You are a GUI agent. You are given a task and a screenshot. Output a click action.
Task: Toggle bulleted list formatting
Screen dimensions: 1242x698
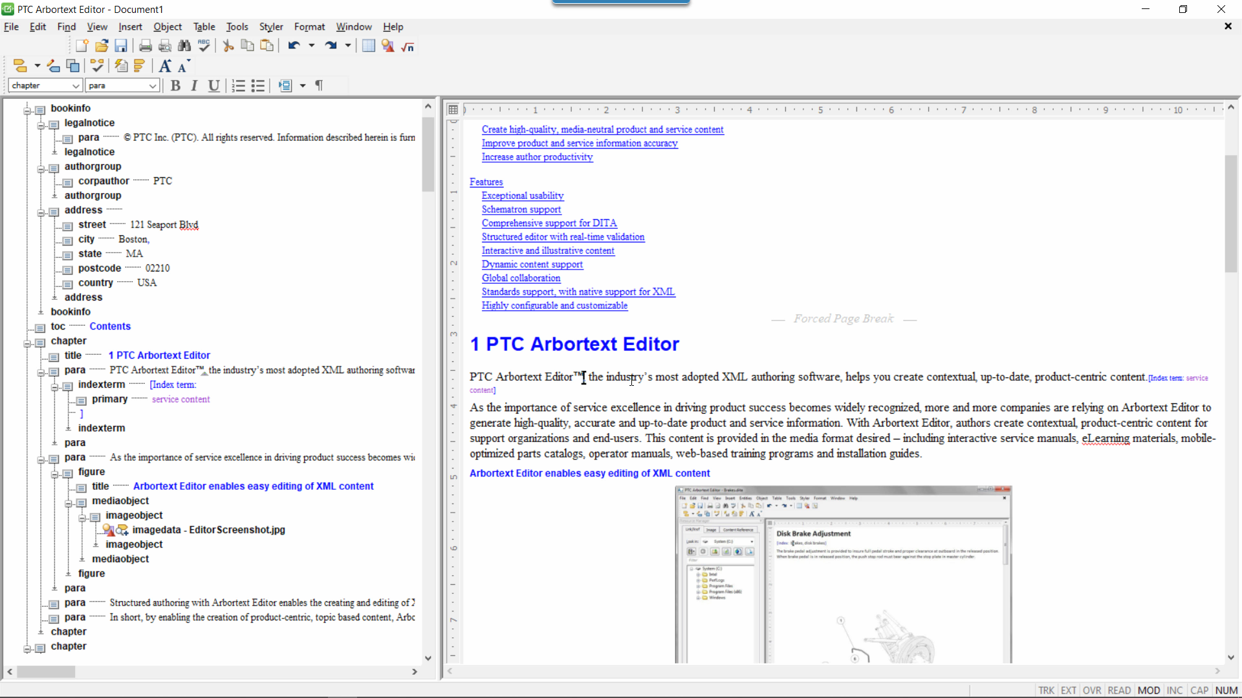click(x=258, y=85)
